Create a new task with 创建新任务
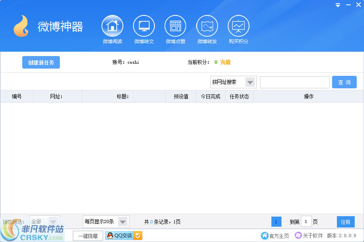The height and width of the screenshot is (242, 364). pos(41,62)
